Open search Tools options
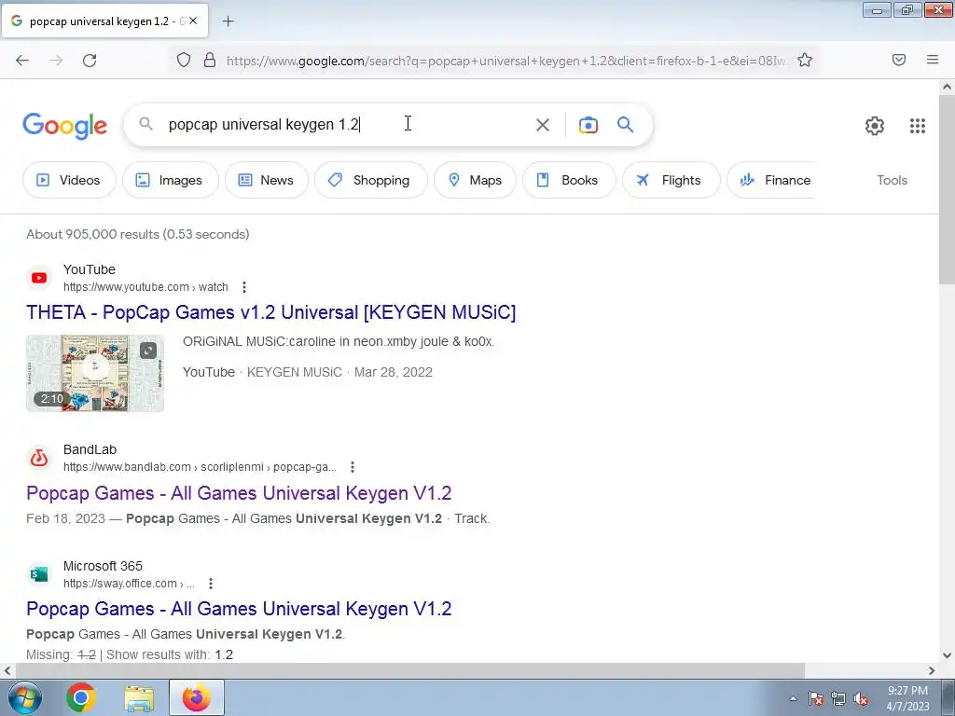Screen dimensions: 955x716 click(x=892, y=180)
